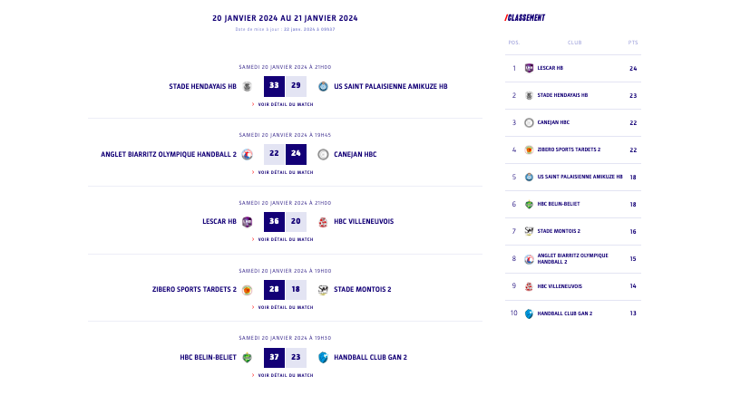This screenshot has width=731, height=405.
Task: Click US Saint Palaisienne Amikuze logo in match
Action: click(x=324, y=87)
